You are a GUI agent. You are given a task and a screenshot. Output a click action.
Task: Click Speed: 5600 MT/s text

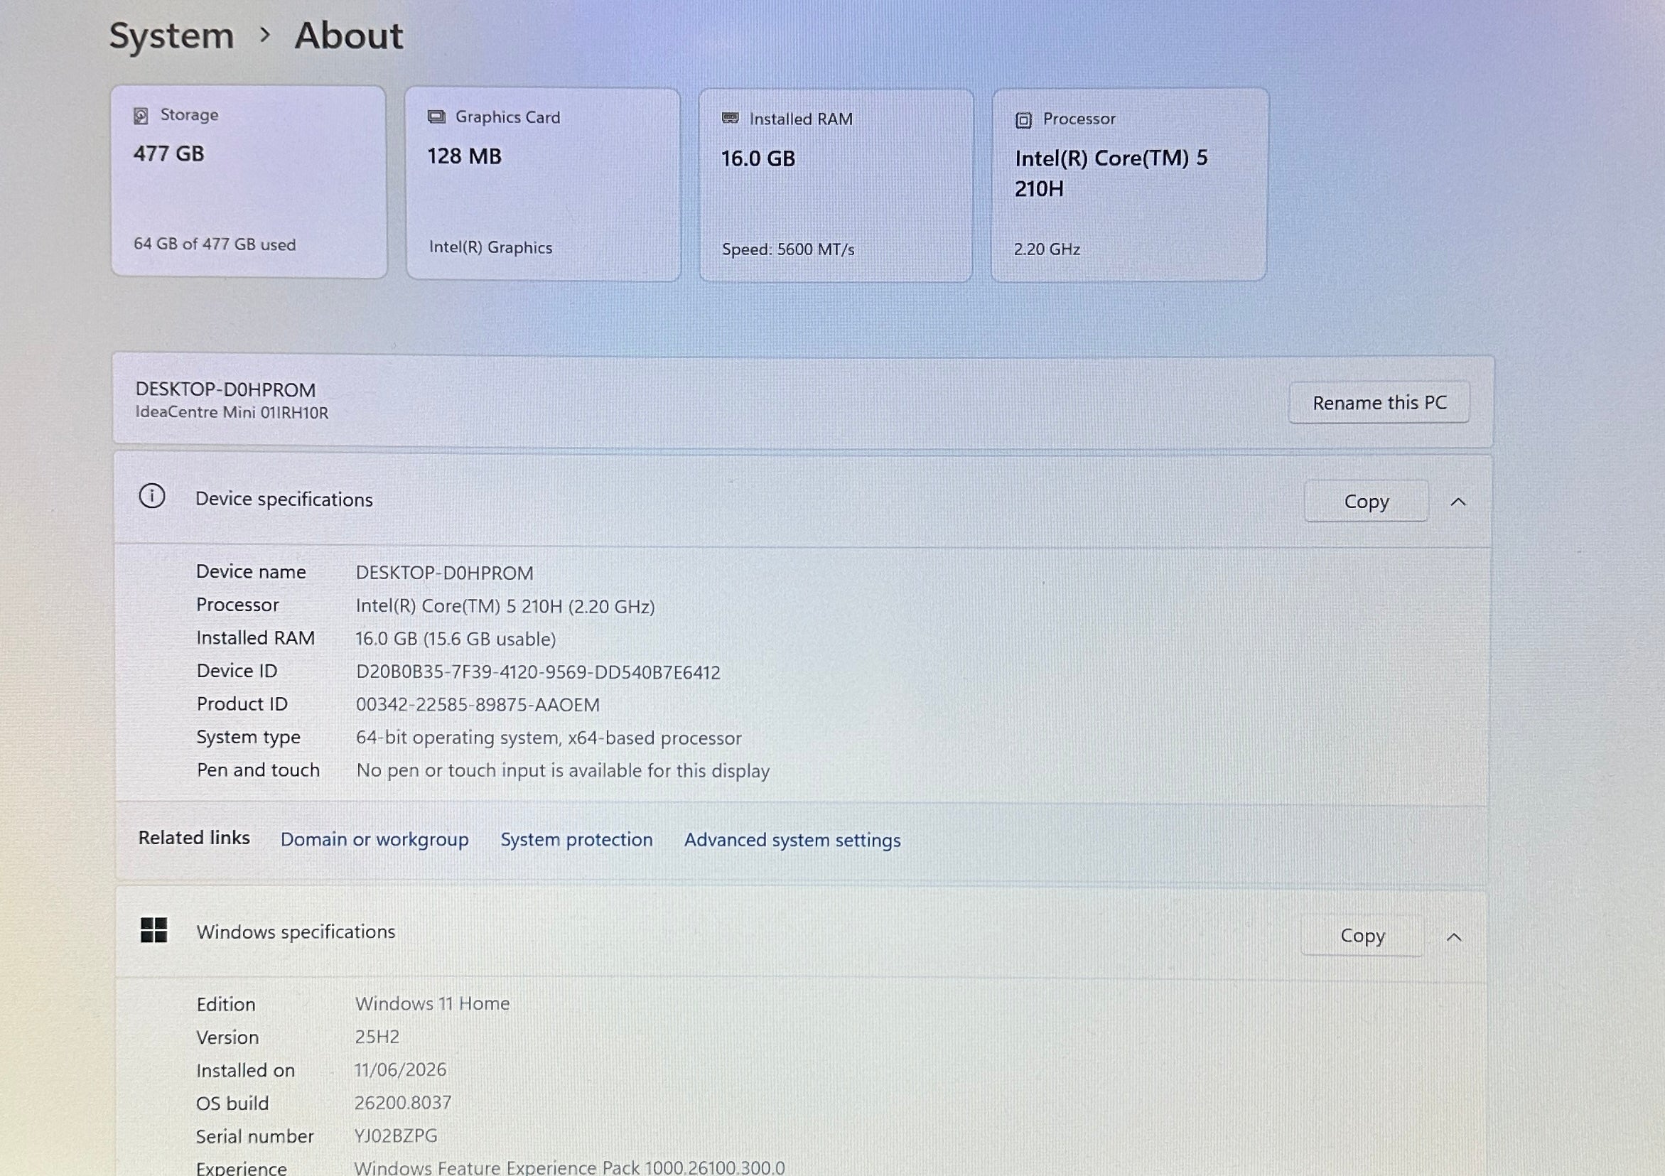tap(788, 249)
